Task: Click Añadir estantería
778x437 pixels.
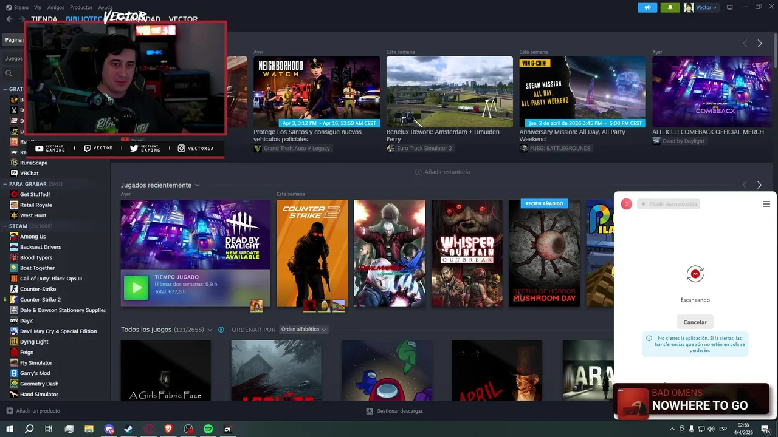Action: click(442, 172)
